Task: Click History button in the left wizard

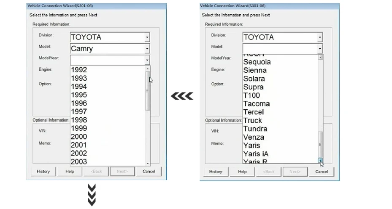Action: (x=43, y=172)
